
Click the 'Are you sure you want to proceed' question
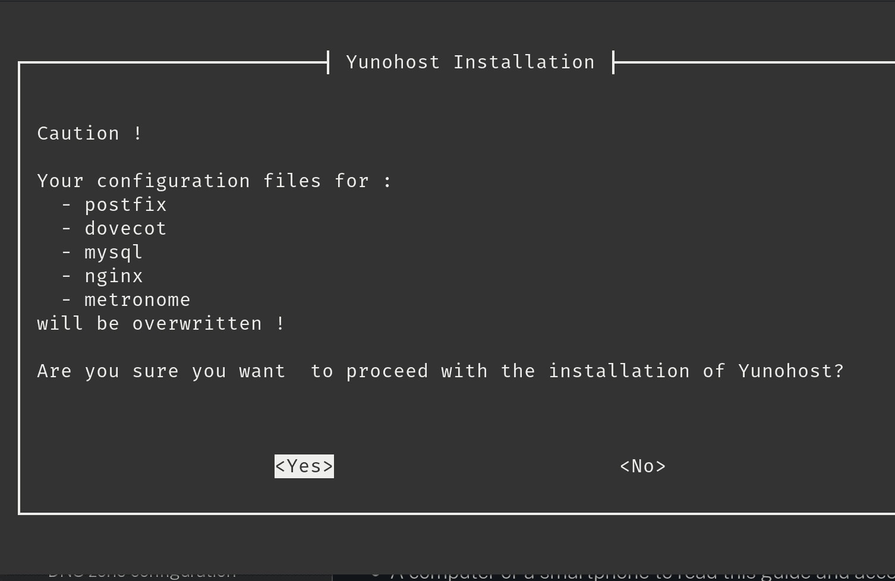pos(440,371)
